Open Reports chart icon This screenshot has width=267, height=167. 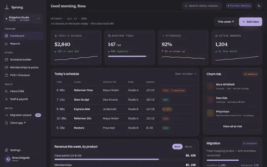(7, 43)
